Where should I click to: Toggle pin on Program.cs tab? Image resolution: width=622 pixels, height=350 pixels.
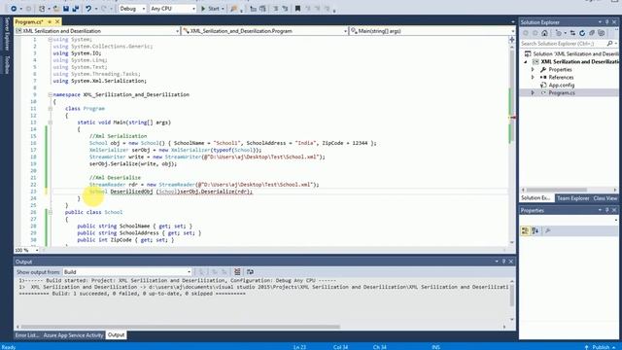click(x=50, y=21)
